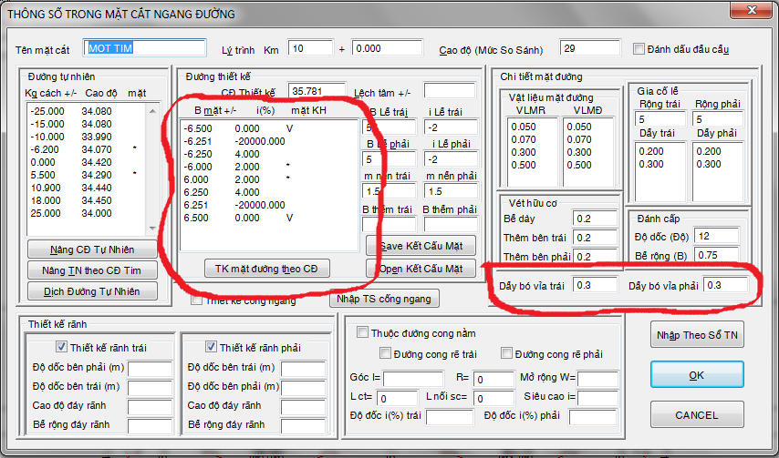Click rãnh trái Cao độ đáy rãnh field
779x458 pixels.
pos(150,407)
